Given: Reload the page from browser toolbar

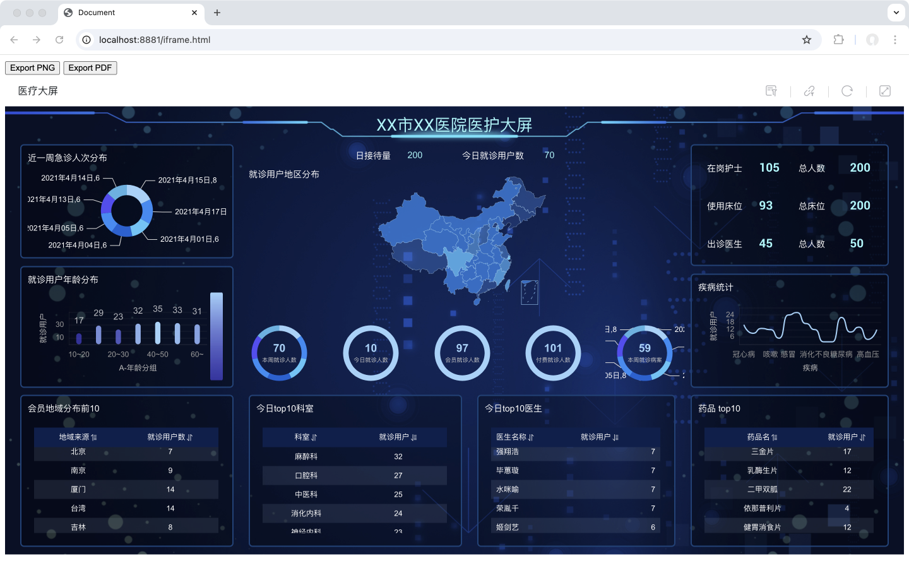Looking at the screenshot, I should (59, 40).
